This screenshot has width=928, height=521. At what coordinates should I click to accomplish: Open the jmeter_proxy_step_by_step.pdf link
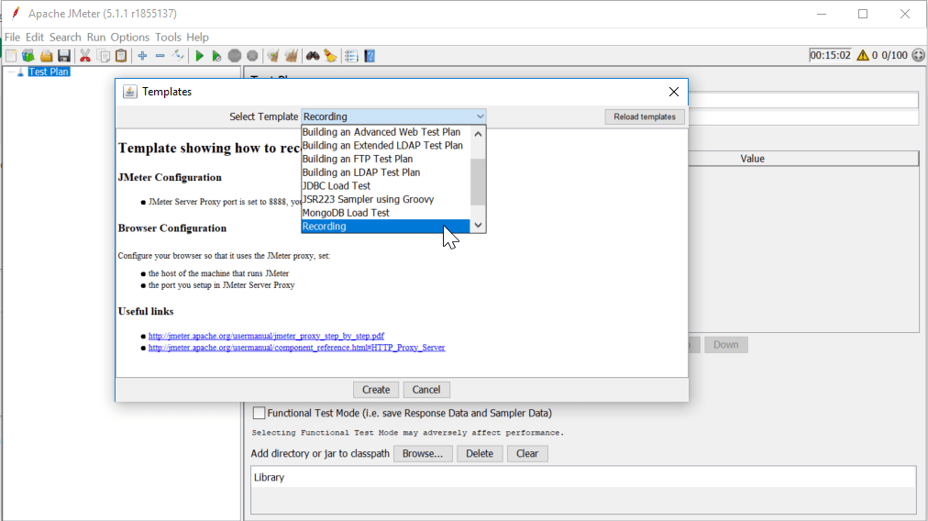coord(266,336)
